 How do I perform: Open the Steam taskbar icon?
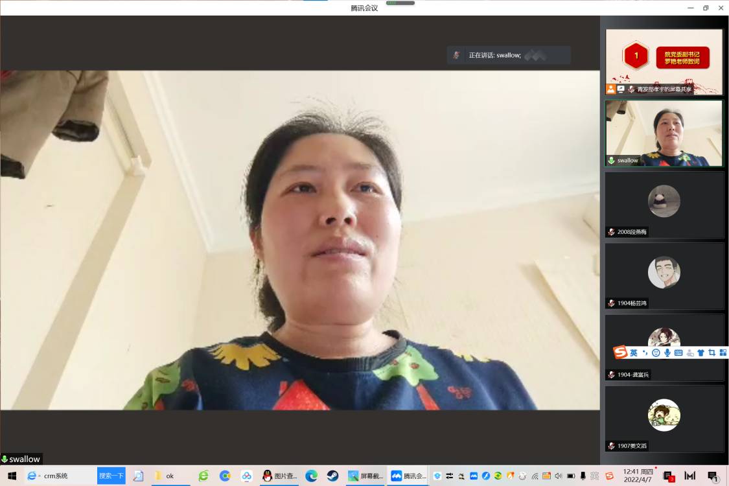(332, 476)
